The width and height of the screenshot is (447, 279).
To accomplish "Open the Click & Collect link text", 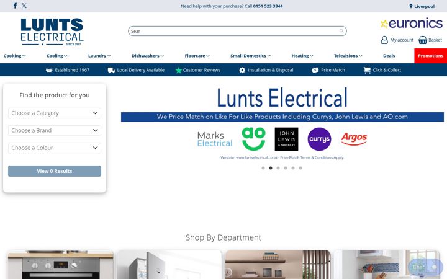I will point(387,70).
